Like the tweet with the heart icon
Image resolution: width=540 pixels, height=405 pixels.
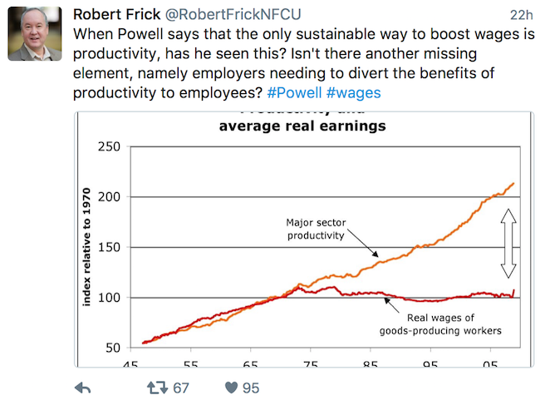click(x=231, y=388)
